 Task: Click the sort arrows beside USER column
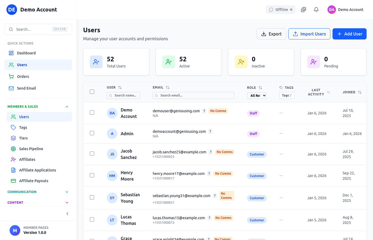click(x=120, y=87)
